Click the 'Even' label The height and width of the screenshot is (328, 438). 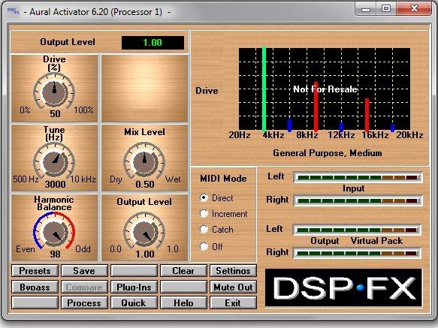point(26,248)
